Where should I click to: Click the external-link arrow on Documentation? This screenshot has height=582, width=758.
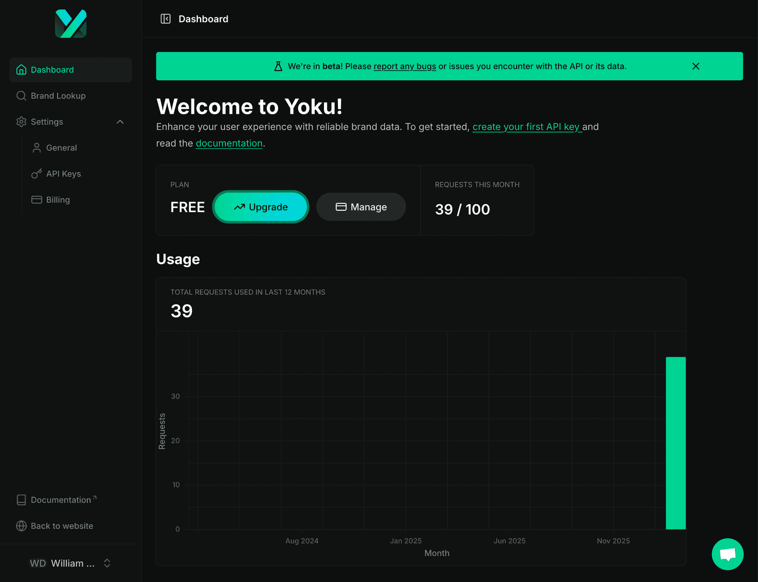(94, 496)
